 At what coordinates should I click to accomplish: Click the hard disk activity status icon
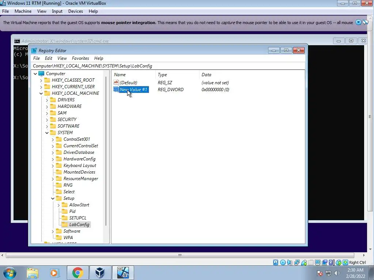pos(275,262)
